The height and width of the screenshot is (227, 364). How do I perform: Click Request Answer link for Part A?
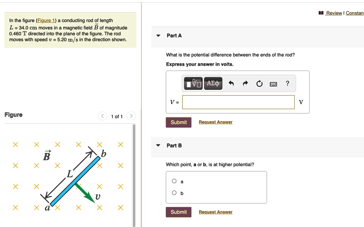pos(215,122)
